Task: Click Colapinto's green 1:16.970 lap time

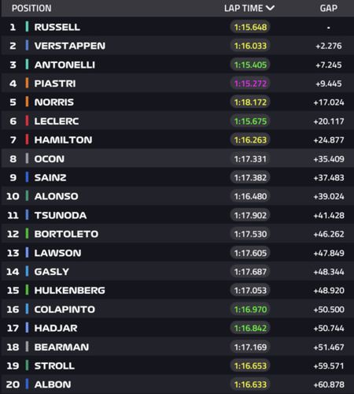Action: click(250, 309)
